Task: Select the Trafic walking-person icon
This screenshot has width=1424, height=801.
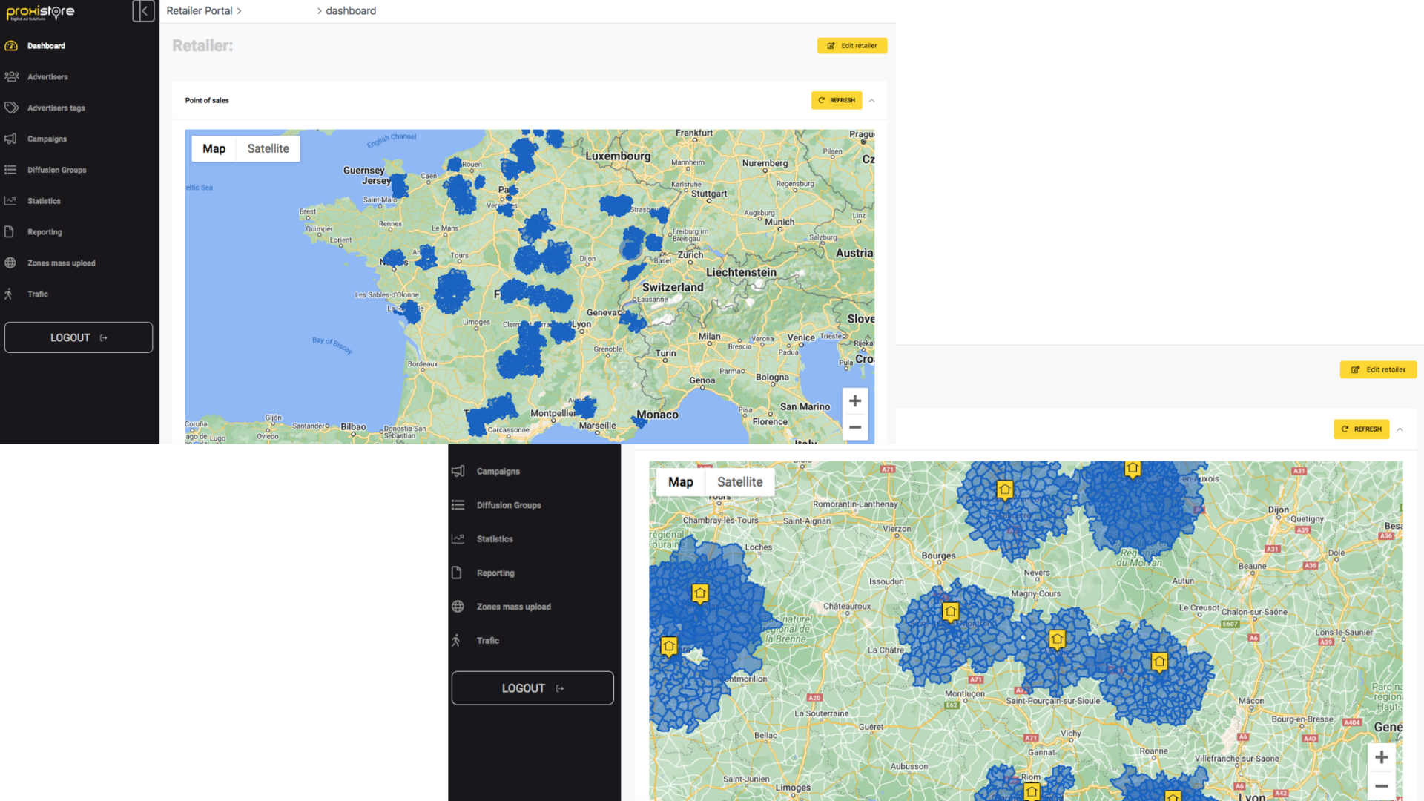Action: pyautogui.click(x=11, y=294)
